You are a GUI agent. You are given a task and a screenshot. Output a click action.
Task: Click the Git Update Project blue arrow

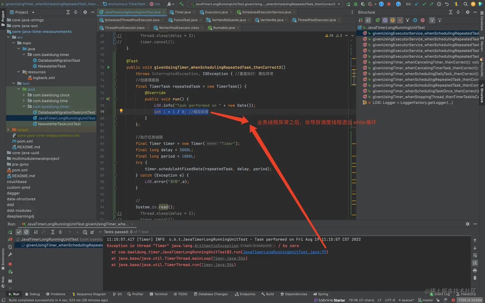click(x=417, y=4)
